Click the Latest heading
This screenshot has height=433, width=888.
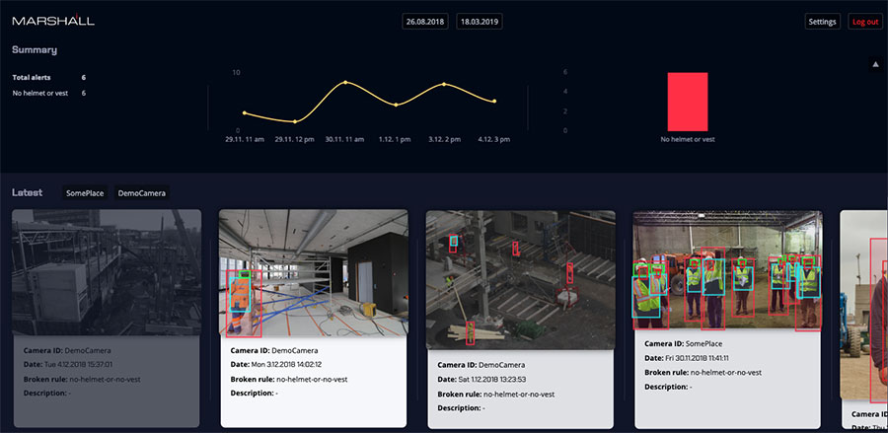tap(28, 192)
